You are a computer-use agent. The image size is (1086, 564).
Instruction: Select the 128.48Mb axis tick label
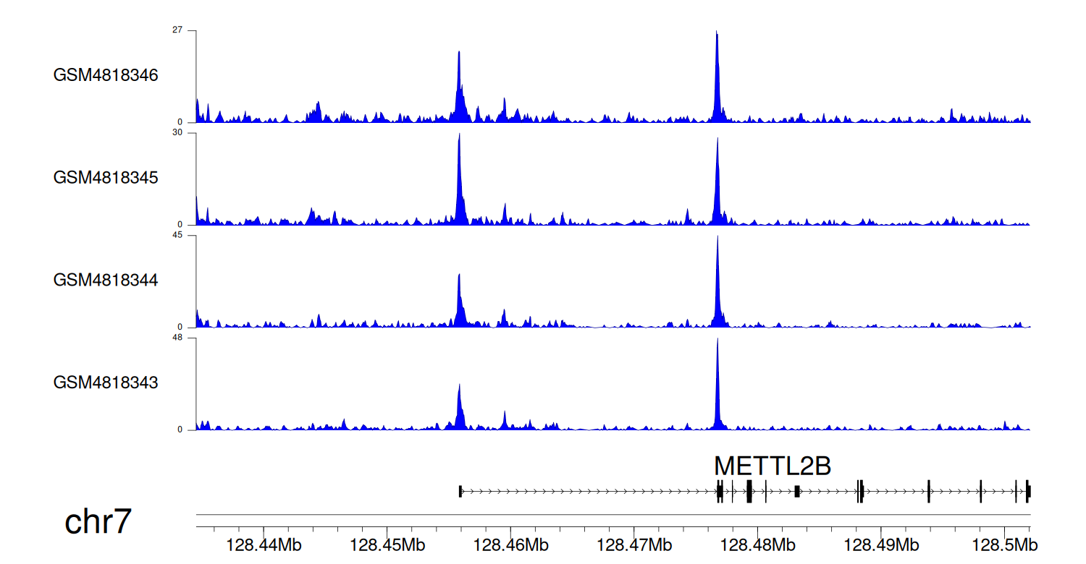tap(756, 543)
